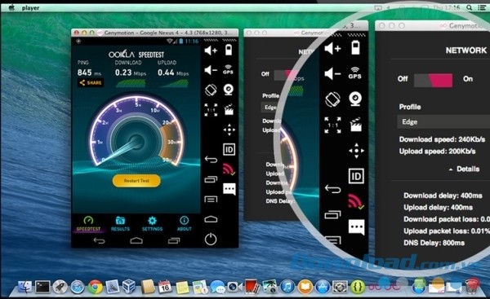Open the ABOUT tab in Speedtest
Viewport: 490px width, 299px height.
(185, 224)
